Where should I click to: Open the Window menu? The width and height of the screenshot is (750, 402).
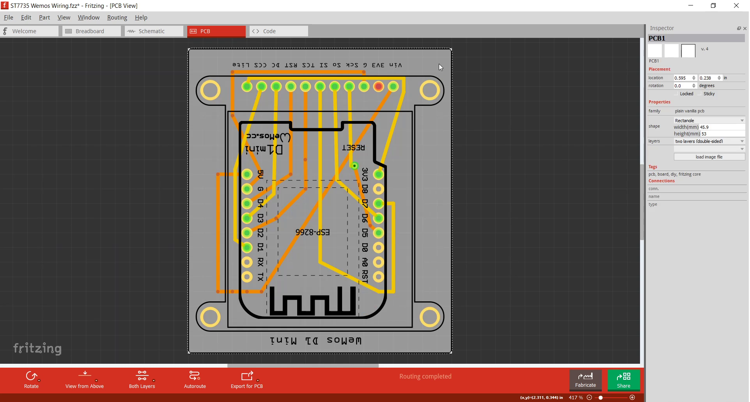(89, 18)
